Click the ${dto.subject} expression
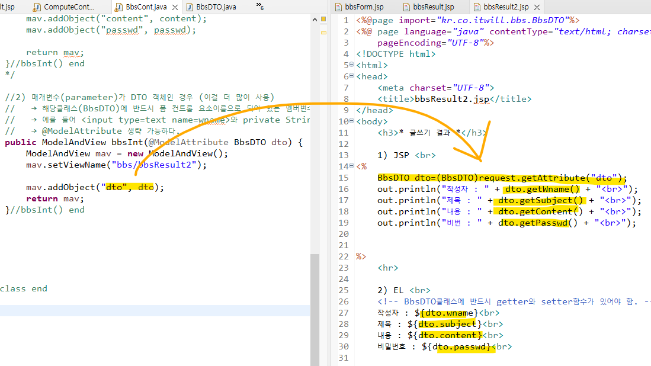Screen dimensions: 651x366 click(x=445, y=324)
